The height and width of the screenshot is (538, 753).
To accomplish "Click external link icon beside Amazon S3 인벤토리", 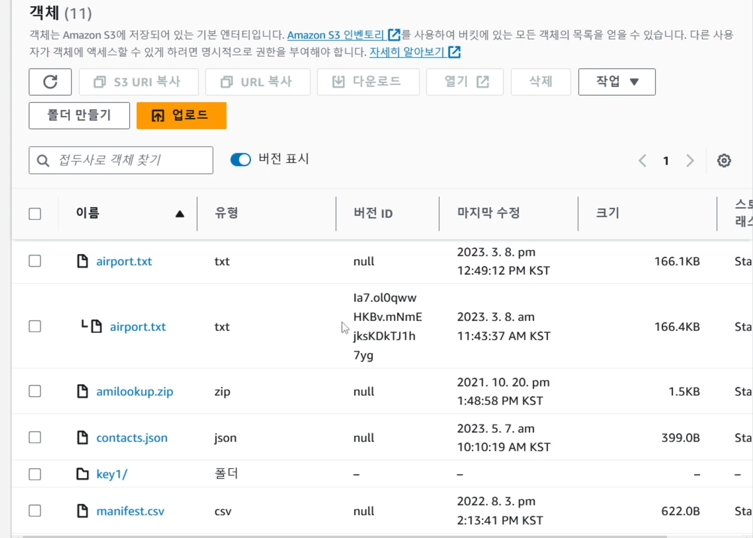I will pyautogui.click(x=394, y=35).
